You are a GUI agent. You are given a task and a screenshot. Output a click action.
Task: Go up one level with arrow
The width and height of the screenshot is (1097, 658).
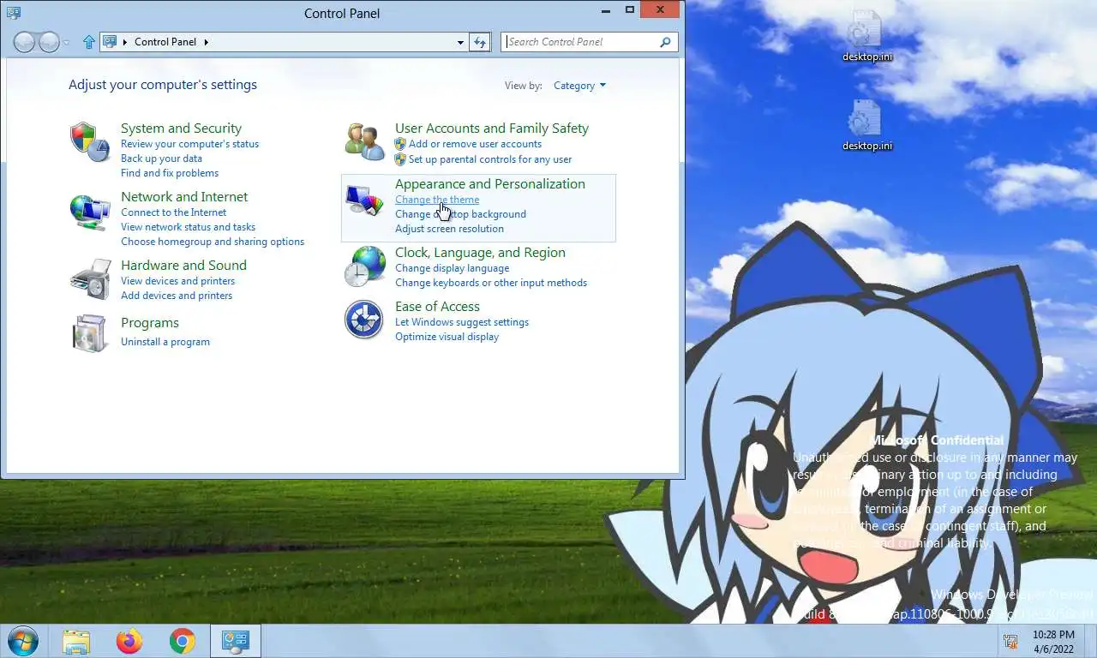[x=89, y=41]
